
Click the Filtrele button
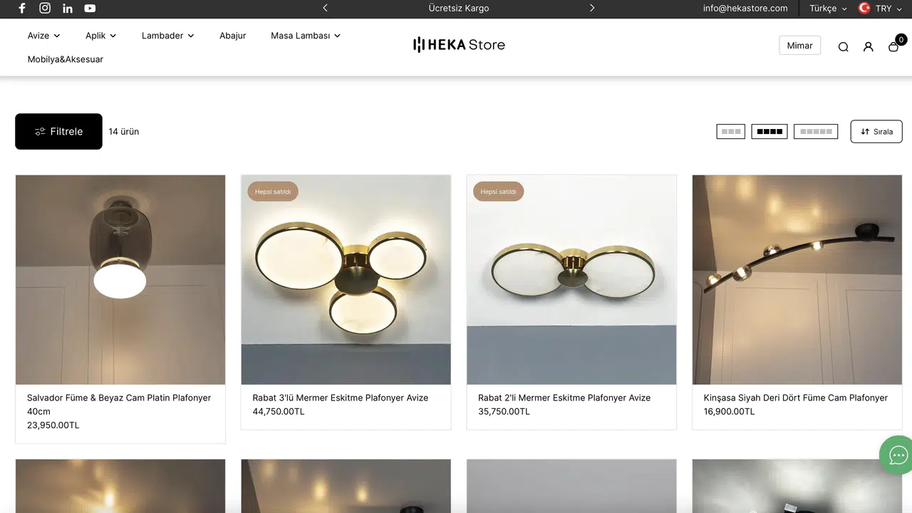click(58, 131)
